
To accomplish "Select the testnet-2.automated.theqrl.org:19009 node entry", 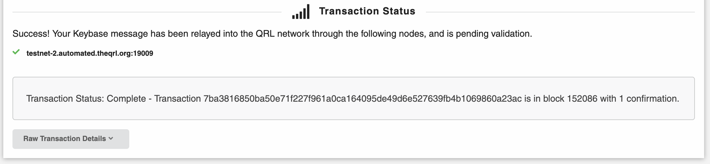I will coord(90,53).
